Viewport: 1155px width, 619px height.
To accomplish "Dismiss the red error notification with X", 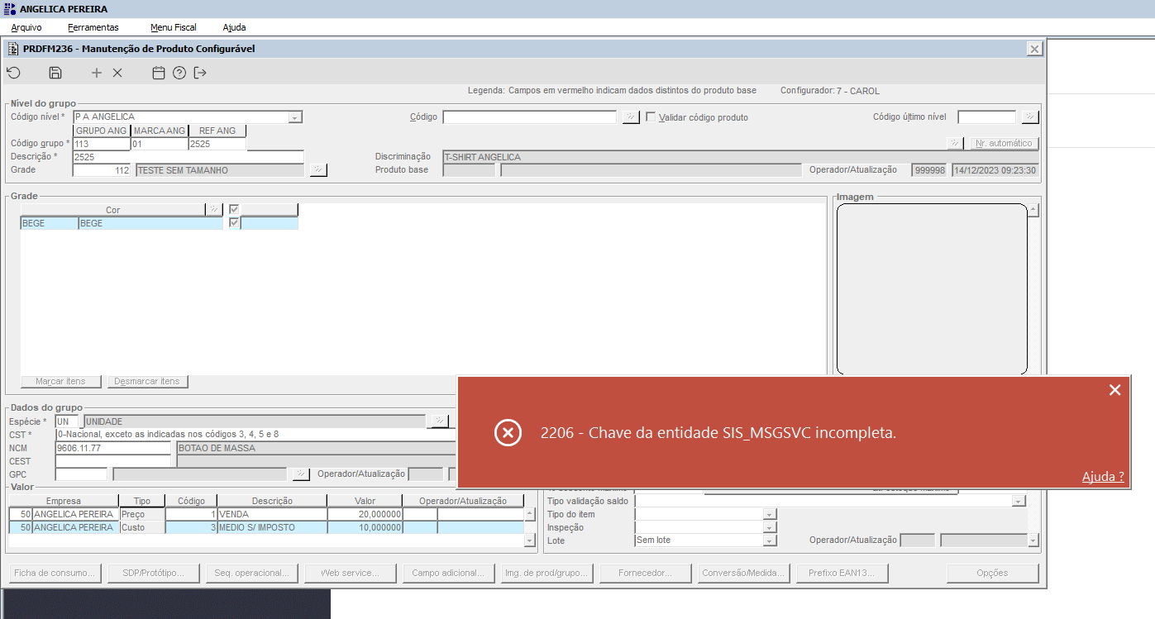I will tap(1114, 390).
